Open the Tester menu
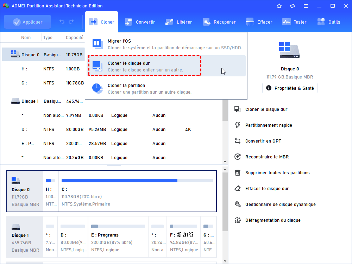Viewport: 352px width, 264px height. coord(294,22)
